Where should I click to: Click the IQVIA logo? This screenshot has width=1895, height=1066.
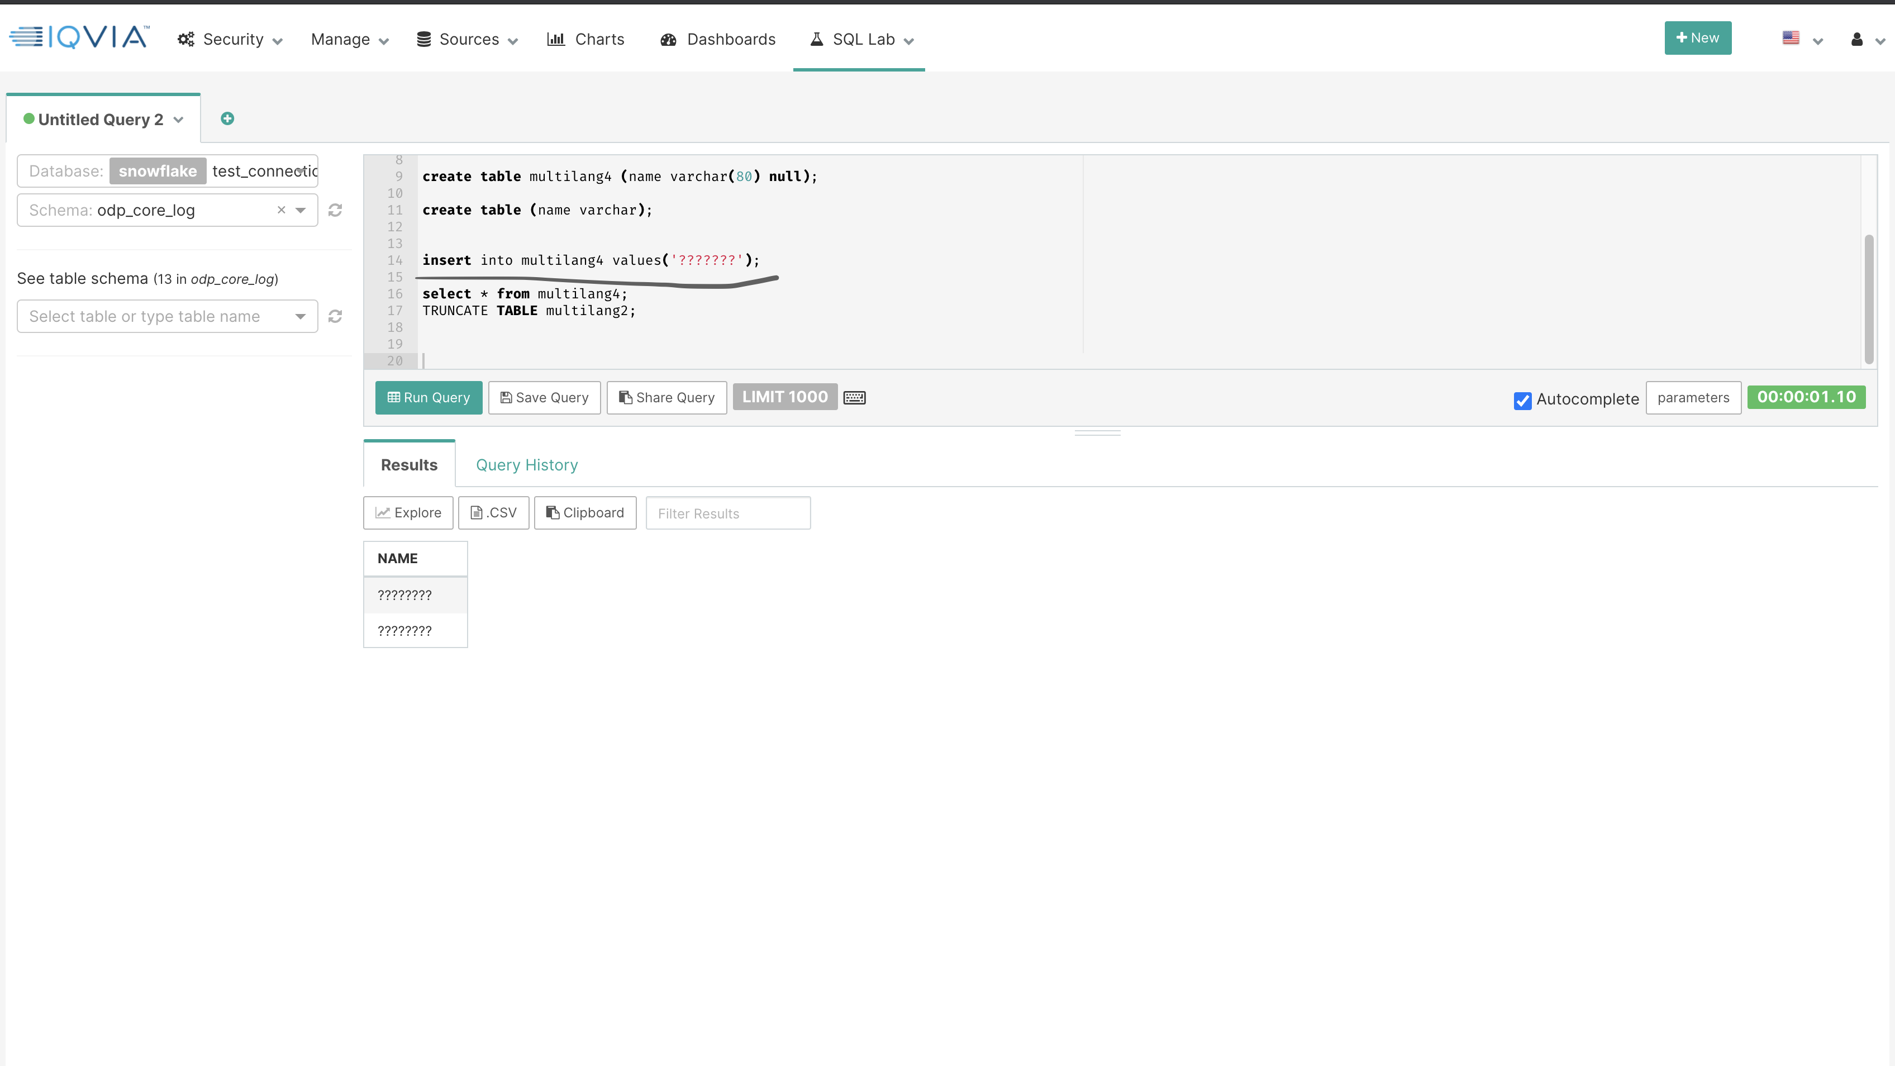[79, 37]
